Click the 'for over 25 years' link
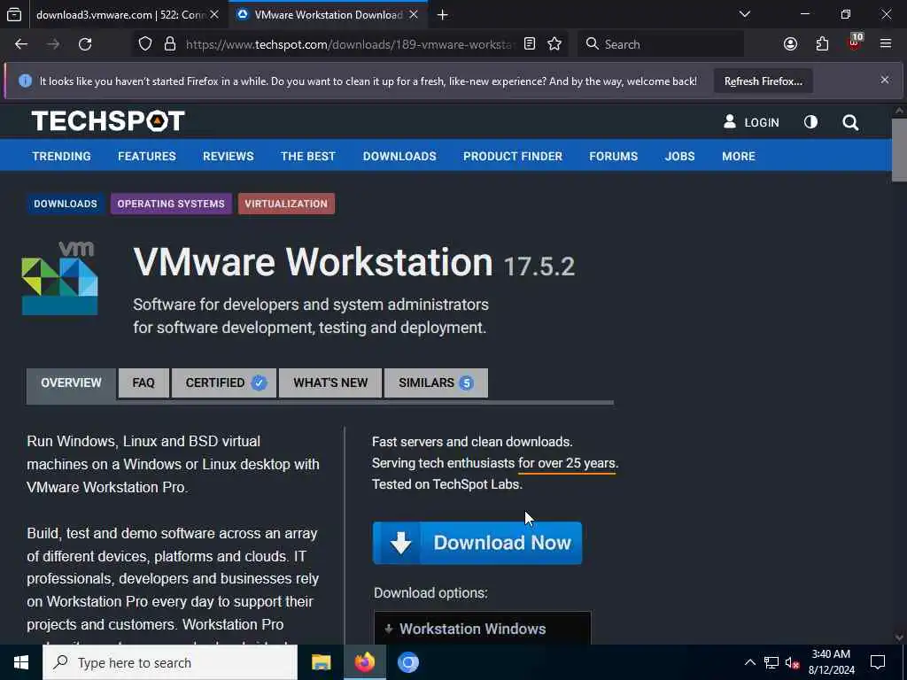The height and width of the screenshot is (680, 907). pos(566,463)
